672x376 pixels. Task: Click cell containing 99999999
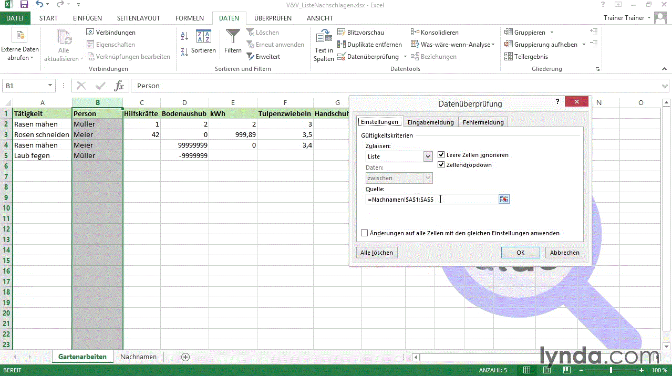tap(184, 145)
